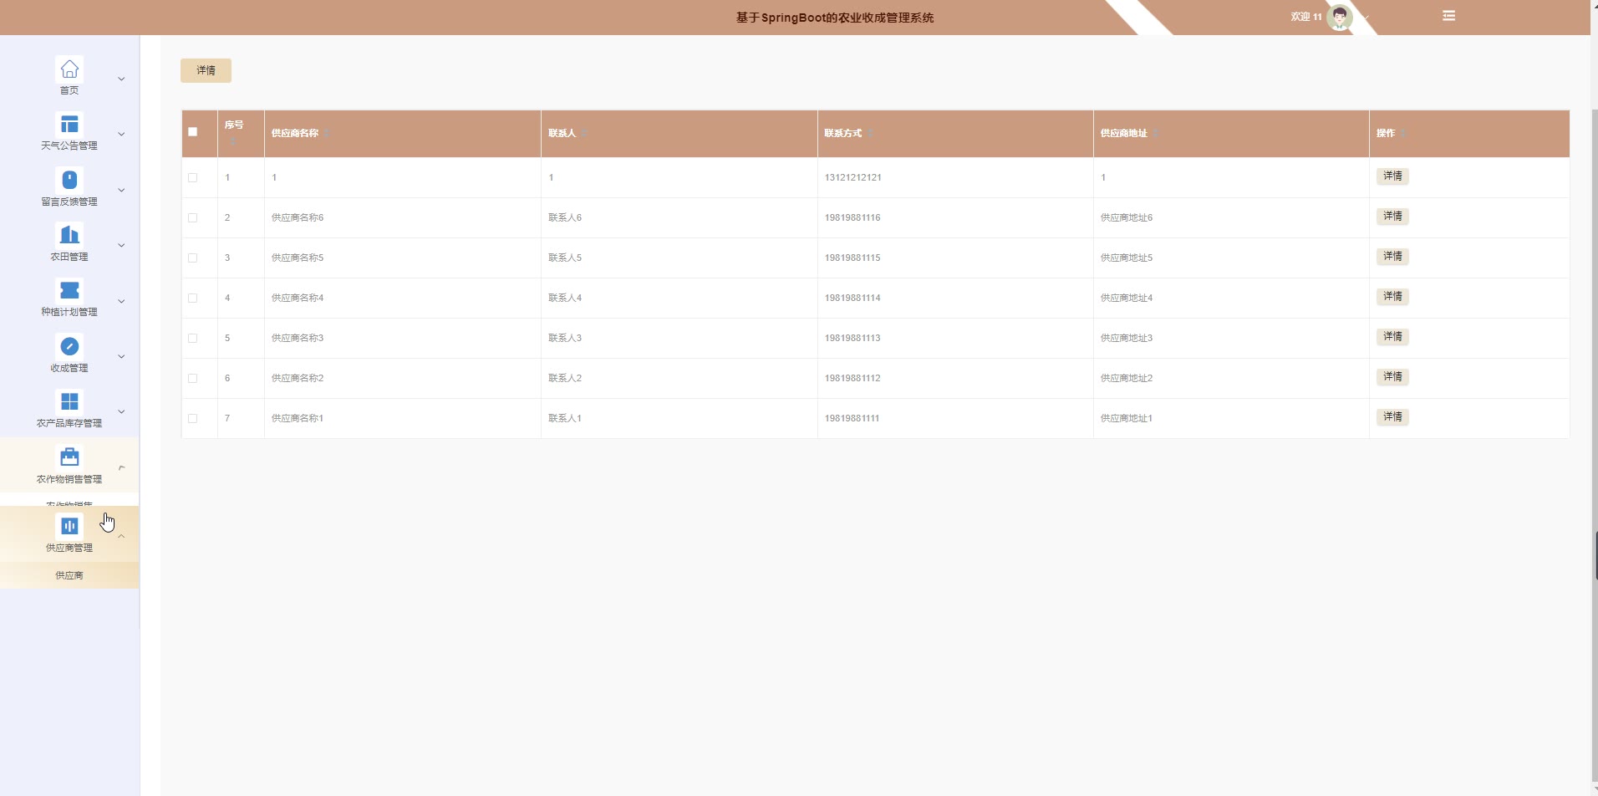Click phone number 19819881113
The width and height of the screenshot is (1598, 796).
pyautogui.click(x=852, y=338)
